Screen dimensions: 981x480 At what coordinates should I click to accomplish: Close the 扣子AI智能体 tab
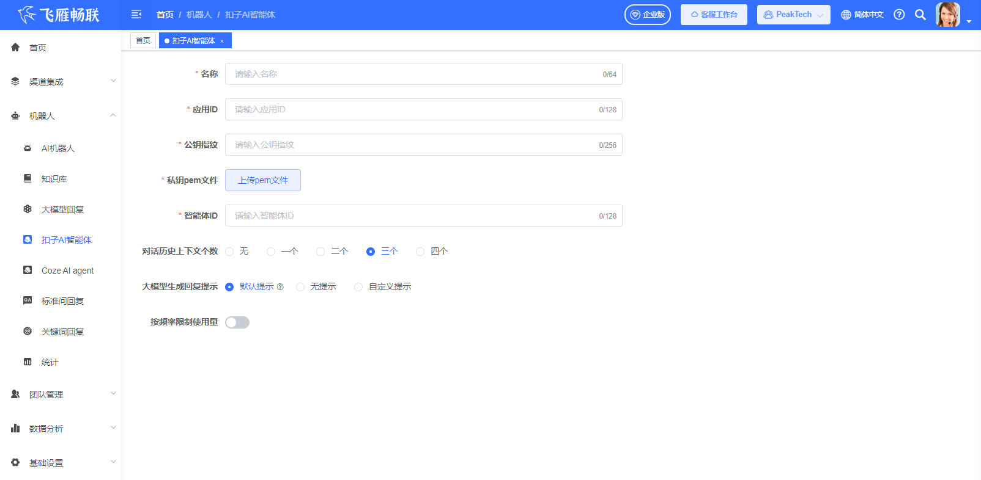222,41
